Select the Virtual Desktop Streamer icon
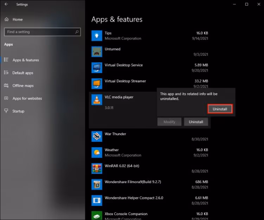 [x=96, y=84]
